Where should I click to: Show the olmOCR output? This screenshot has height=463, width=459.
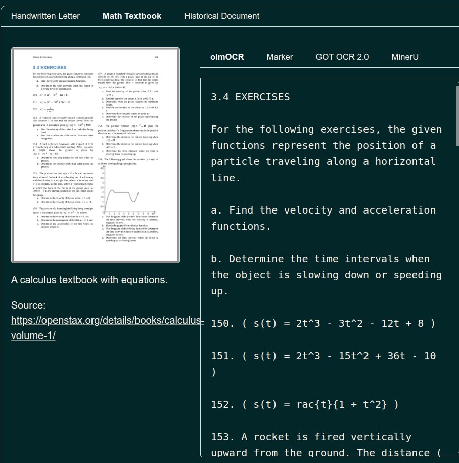click(227, 57)
